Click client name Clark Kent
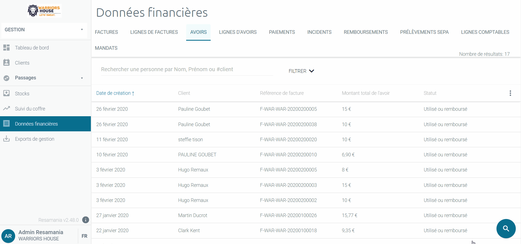Image resolution: width=521 pixels, height=244 pixels. click(189, 231)
